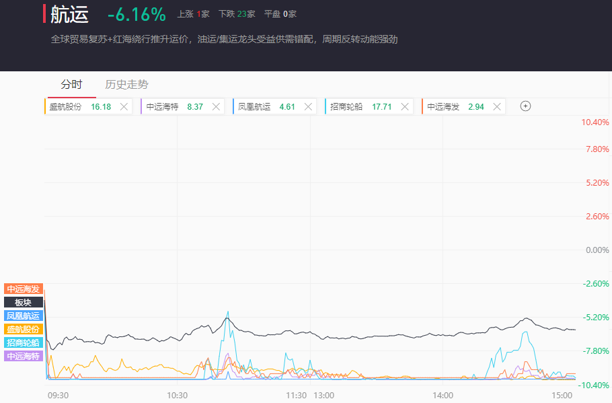This screenshot has height=403, width=612.
Task: Click the 10:30 time axis marker
Action: 177,395
